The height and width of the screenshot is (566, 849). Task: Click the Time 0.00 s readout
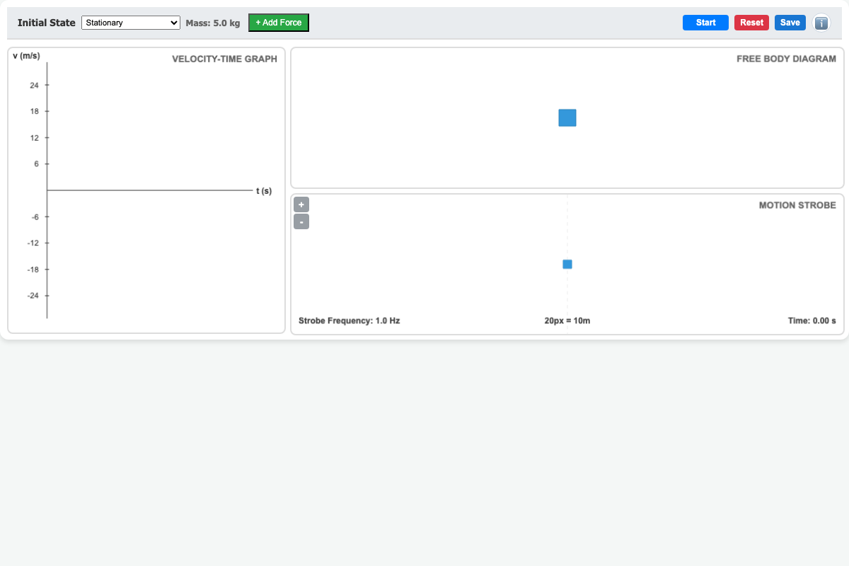pyautogui.click(x=812, y=320)
